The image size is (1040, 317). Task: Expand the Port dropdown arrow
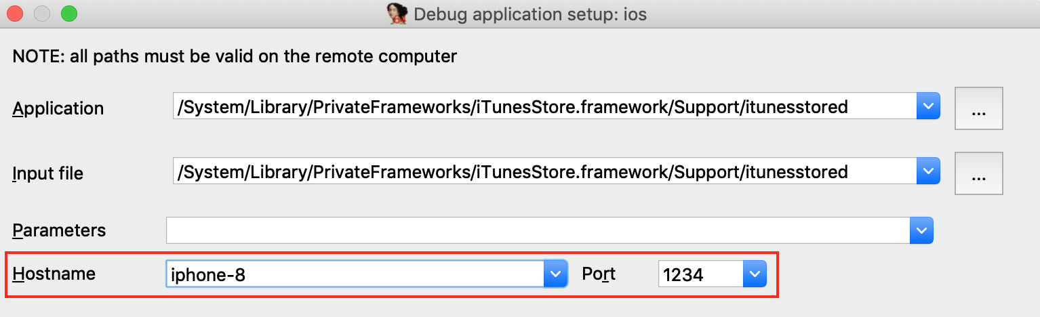[754, 274]
